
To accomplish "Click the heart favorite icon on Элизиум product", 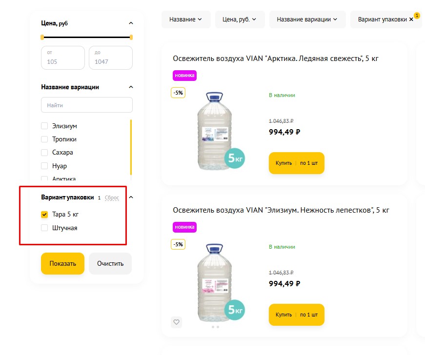I will pyautogui.click(x=177, y=322).
